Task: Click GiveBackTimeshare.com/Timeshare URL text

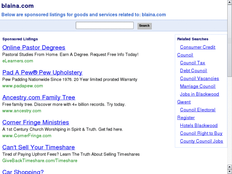Action: point(40,161)
